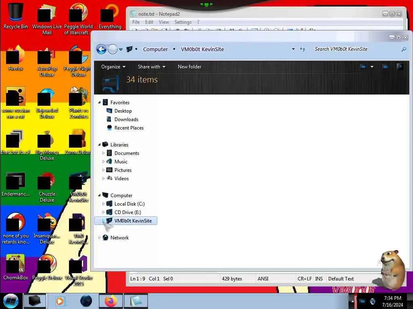Open 'that but its c#' desktop icon
This screenshot has width=413, height=309.
[16, 142]
